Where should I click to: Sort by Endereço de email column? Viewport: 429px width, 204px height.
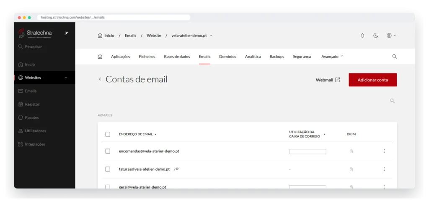click(137, 134)
